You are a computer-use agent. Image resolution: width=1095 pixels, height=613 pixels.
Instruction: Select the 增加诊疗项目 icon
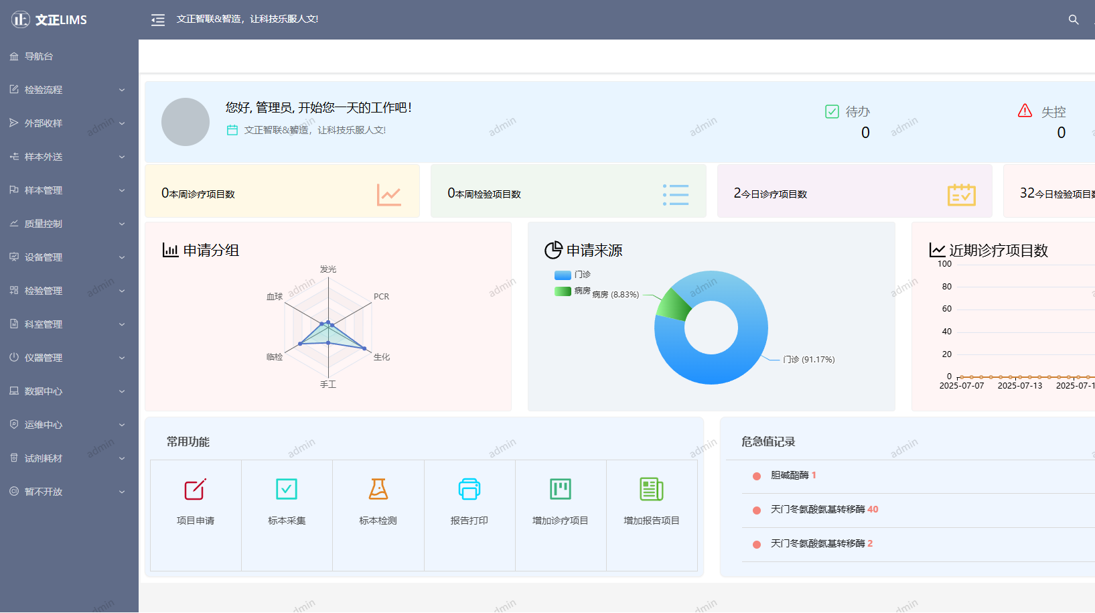[x=561, y=490]
